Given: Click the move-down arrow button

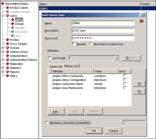Looking at the screenshot, I should 139,91.
